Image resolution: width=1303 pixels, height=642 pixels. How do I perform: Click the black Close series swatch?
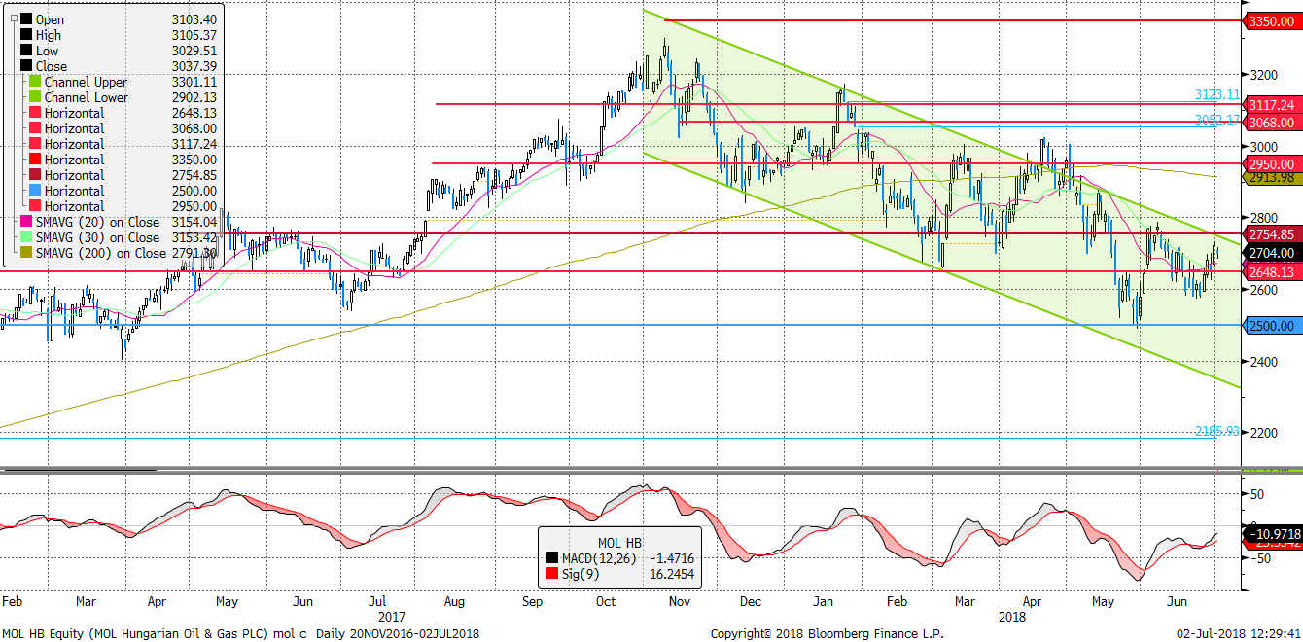pos(25,66)
